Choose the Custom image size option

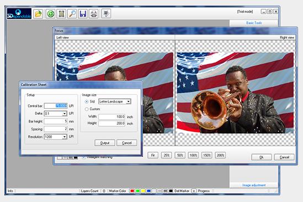point(87,109)
